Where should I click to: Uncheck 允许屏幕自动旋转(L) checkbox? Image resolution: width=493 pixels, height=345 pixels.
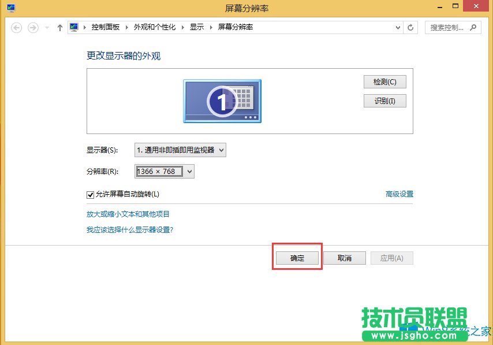(91, 194)
